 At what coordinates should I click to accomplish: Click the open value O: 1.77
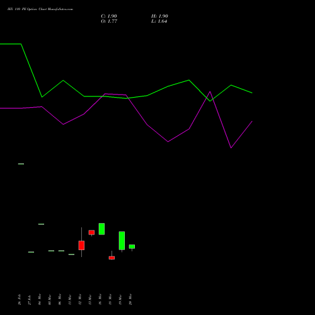109,21
